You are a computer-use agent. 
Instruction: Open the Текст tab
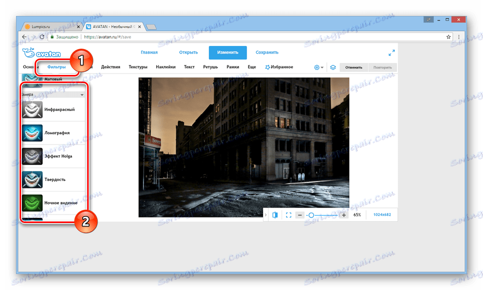click(x=189, y=67)
